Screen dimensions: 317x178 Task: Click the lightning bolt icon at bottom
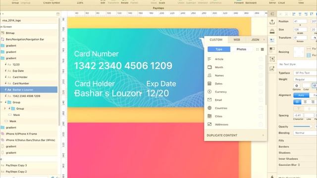[x=272, y=177]
